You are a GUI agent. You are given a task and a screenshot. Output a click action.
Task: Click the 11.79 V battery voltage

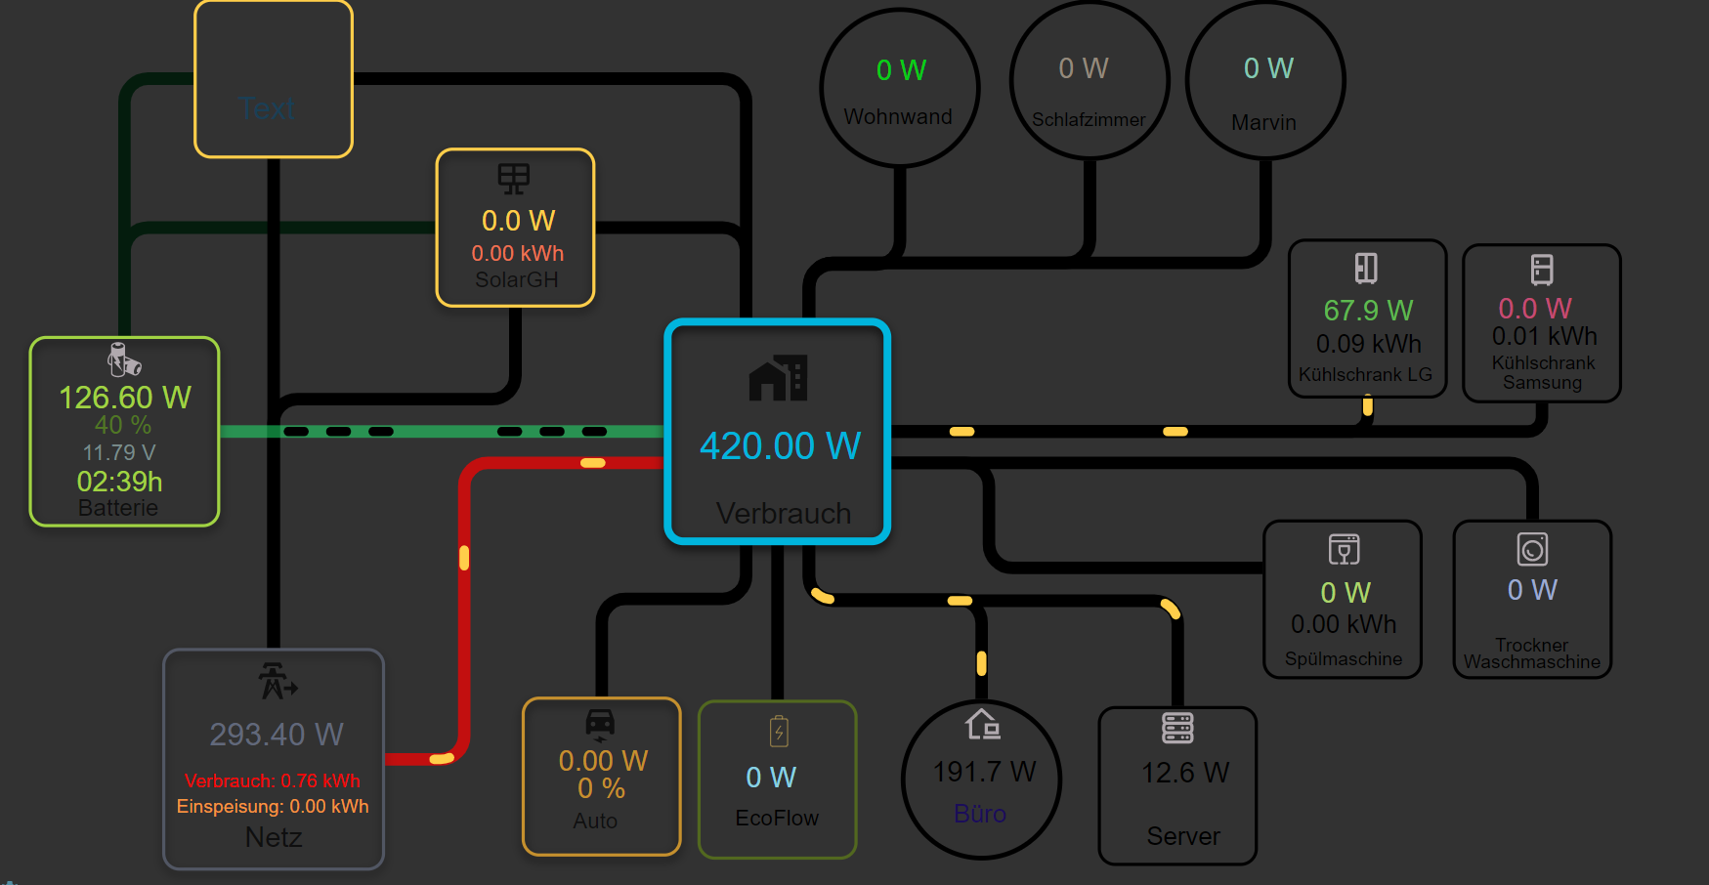pos(119,452)
